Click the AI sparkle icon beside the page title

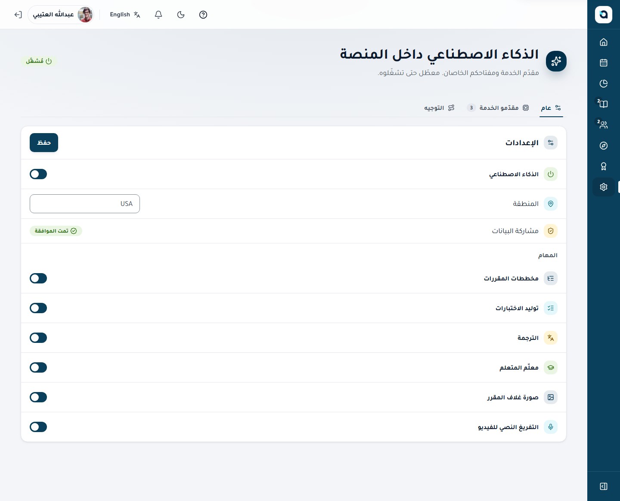pyautogui.click(x=556, y=61)
